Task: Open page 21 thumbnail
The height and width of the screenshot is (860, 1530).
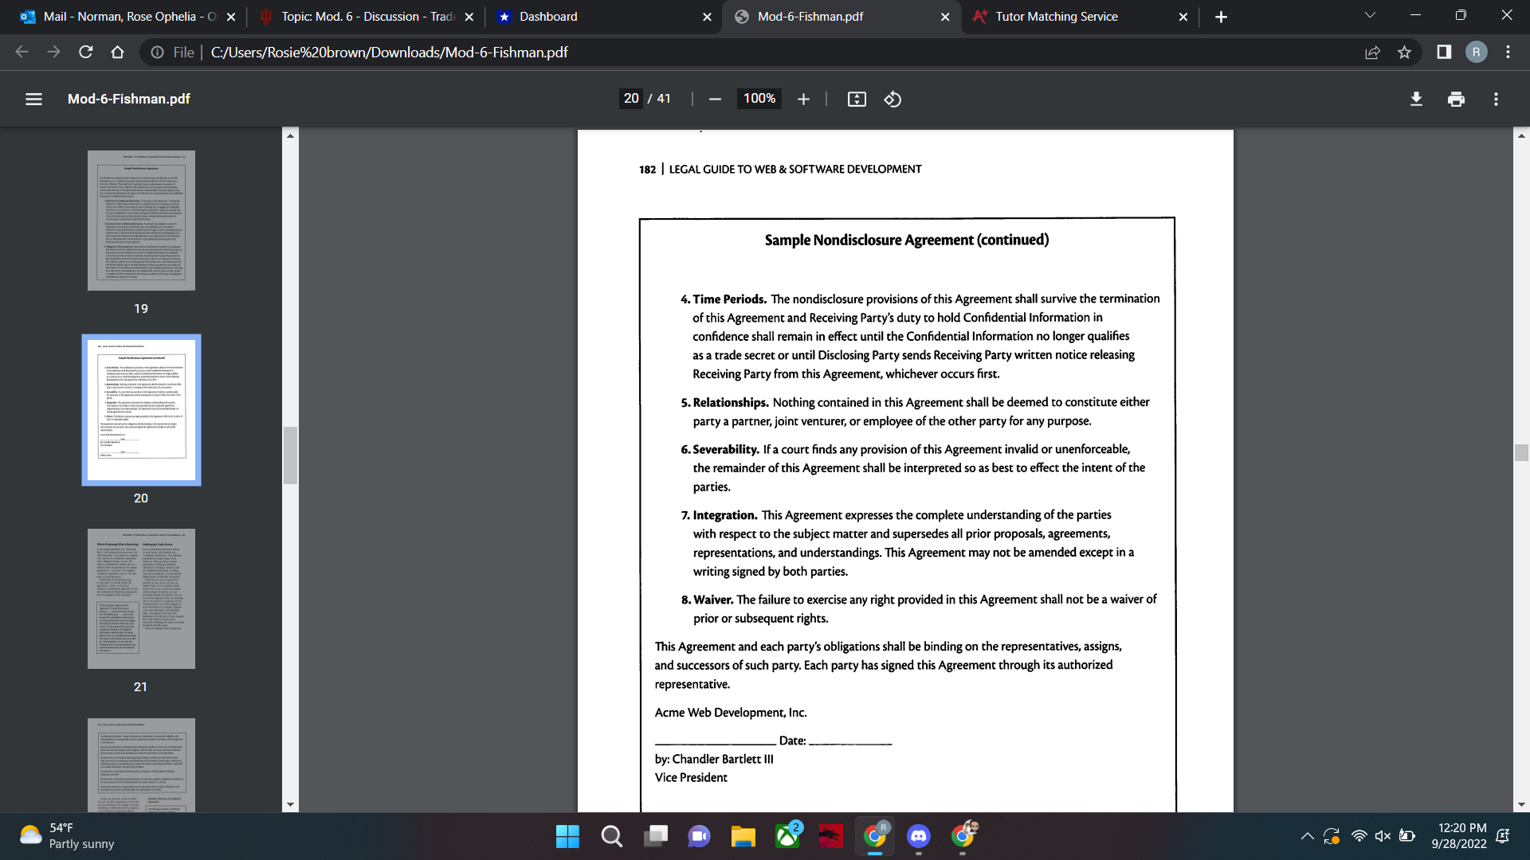Action: point(141,599)
